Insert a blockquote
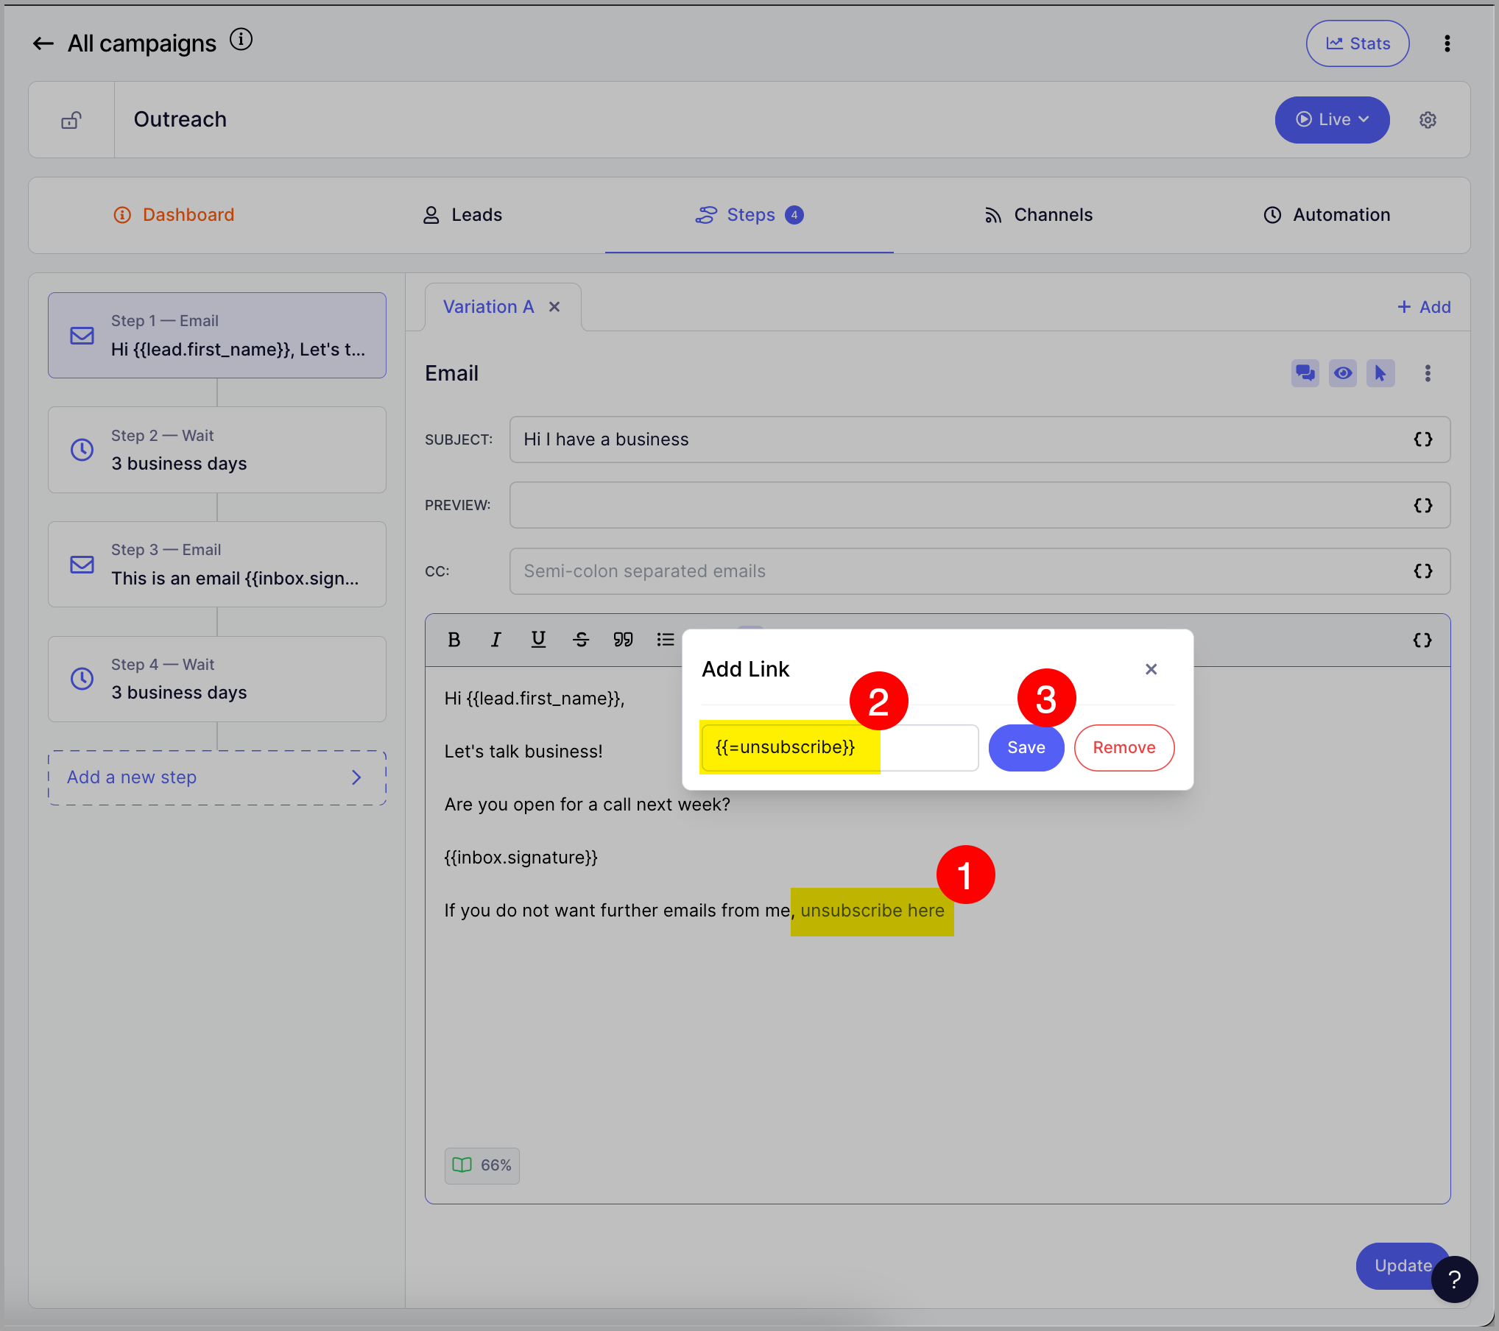Screen dimensions: 1499x1331 pyautogui.click(x=623, y=640)
